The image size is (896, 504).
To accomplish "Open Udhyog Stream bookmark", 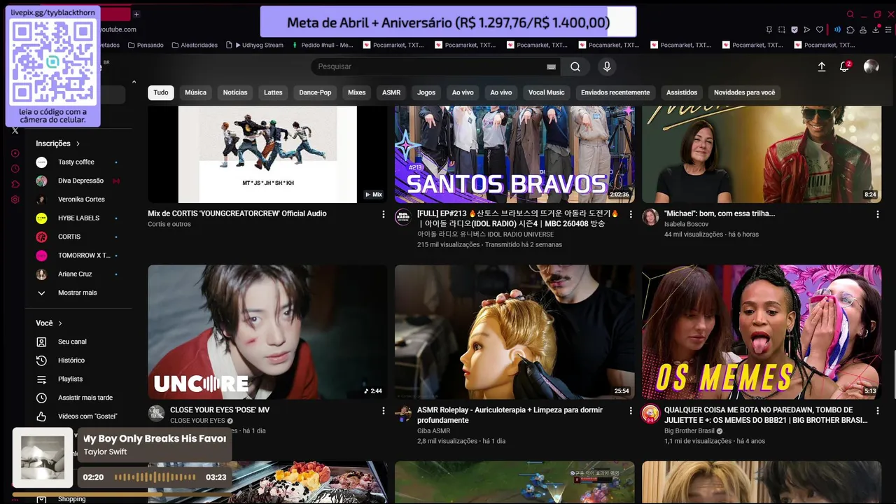I will pyautogui.click(x=254, y=45).
